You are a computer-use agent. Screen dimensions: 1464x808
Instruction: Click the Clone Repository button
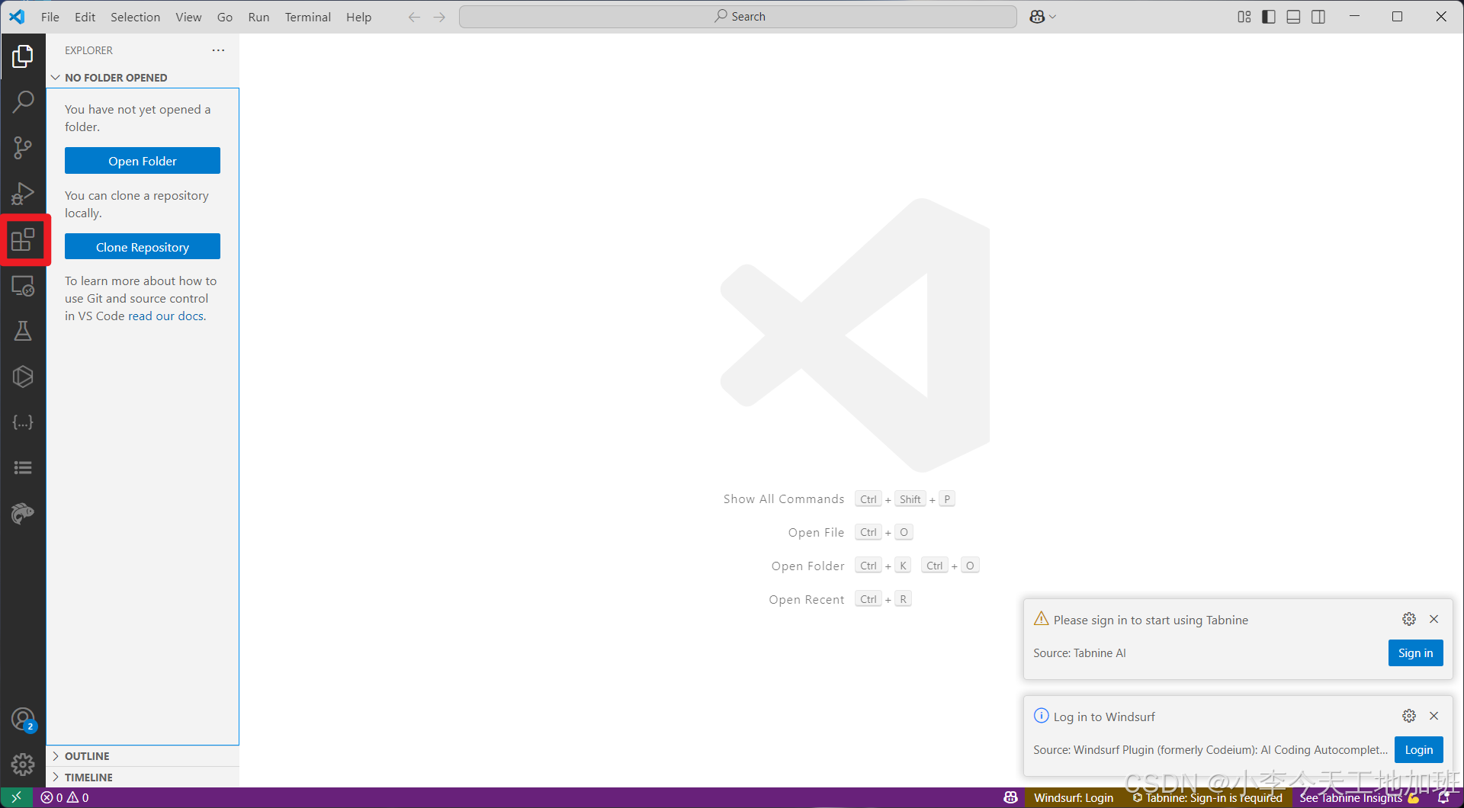[x=143, y=247]
